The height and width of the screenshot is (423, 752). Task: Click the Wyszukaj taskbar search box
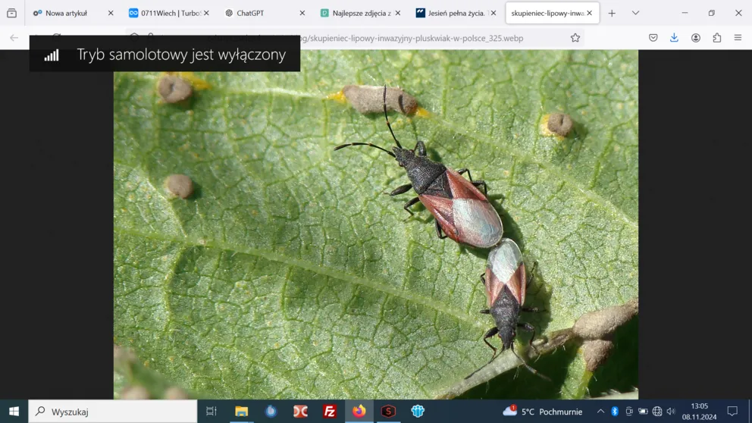(113, 412)
